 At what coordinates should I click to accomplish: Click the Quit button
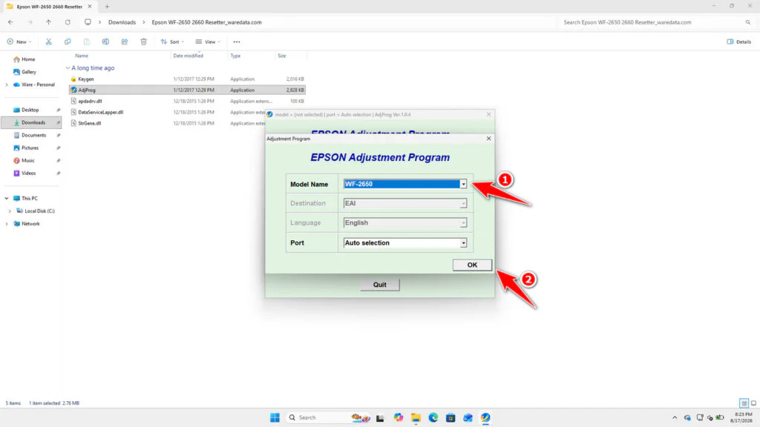coord(379,285)
